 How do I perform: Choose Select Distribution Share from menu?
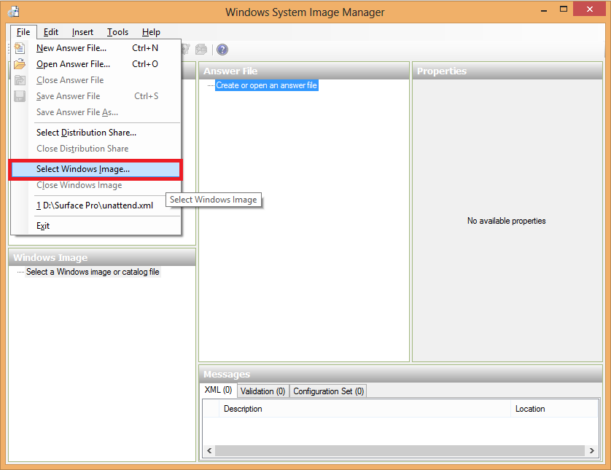tap(96, 133)
